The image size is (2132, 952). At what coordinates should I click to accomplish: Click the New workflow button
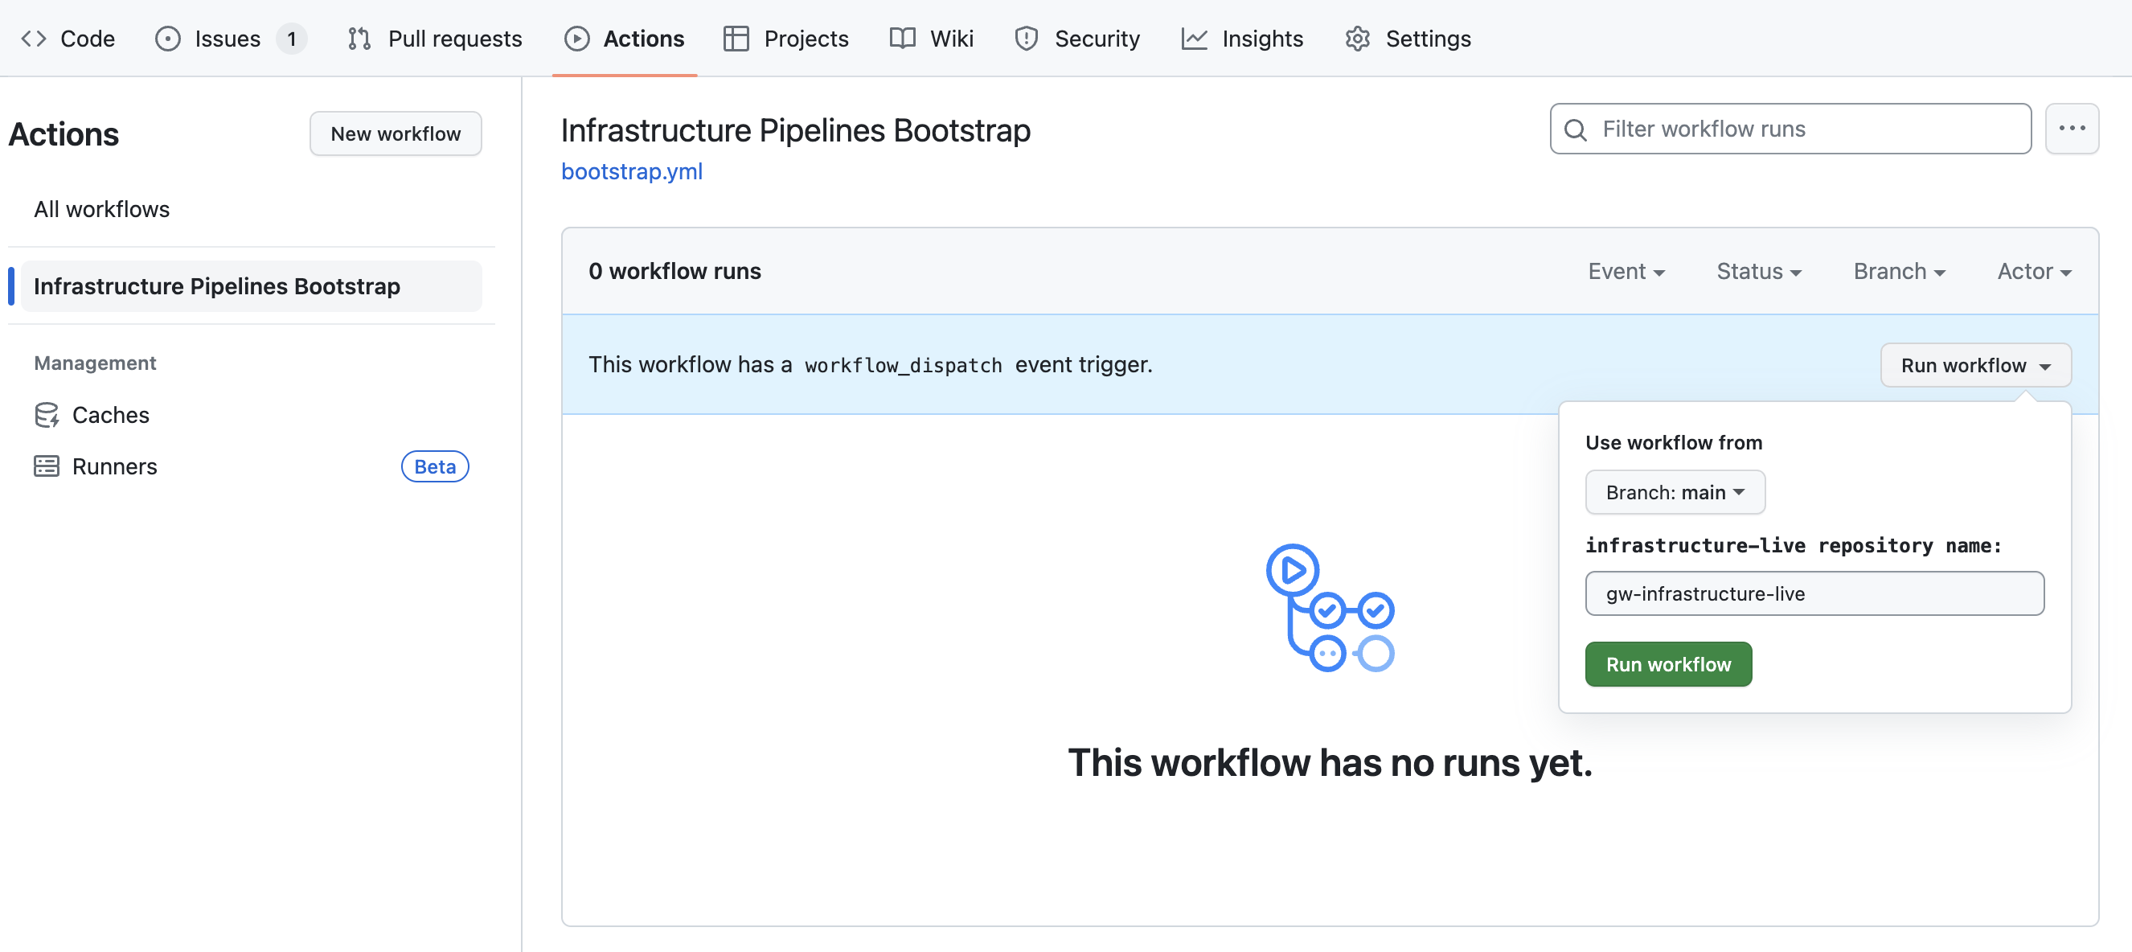(396, 132)
